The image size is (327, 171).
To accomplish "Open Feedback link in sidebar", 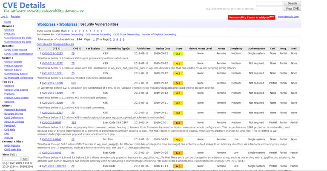I will pyautogui.click(x=10, y=126).
